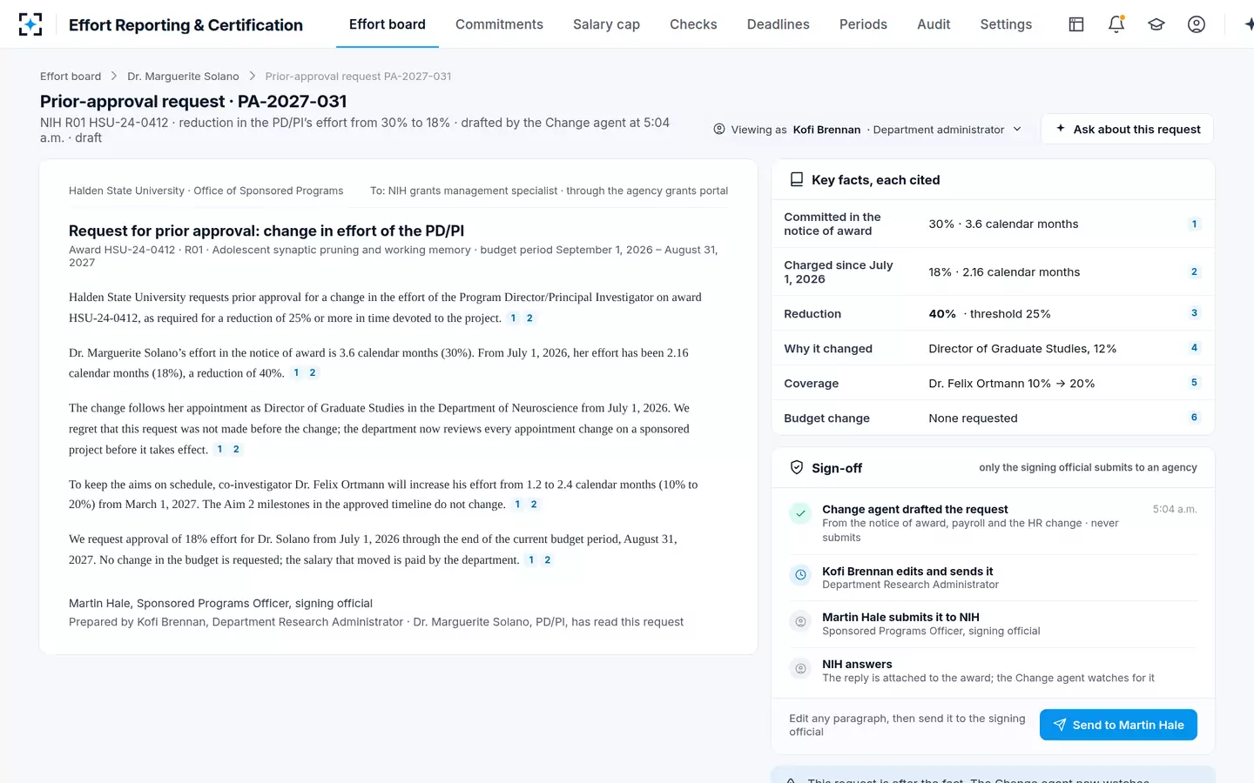Click status icon beside NIH answers
1254x783 pixels.
(800, 668)
